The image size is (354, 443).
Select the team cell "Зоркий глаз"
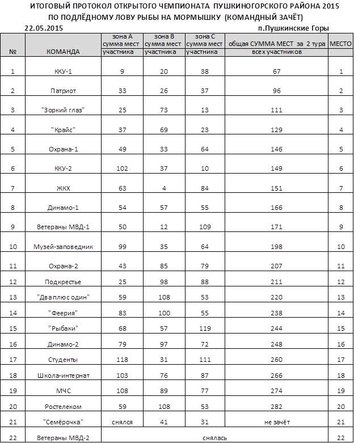click(63, 105)
